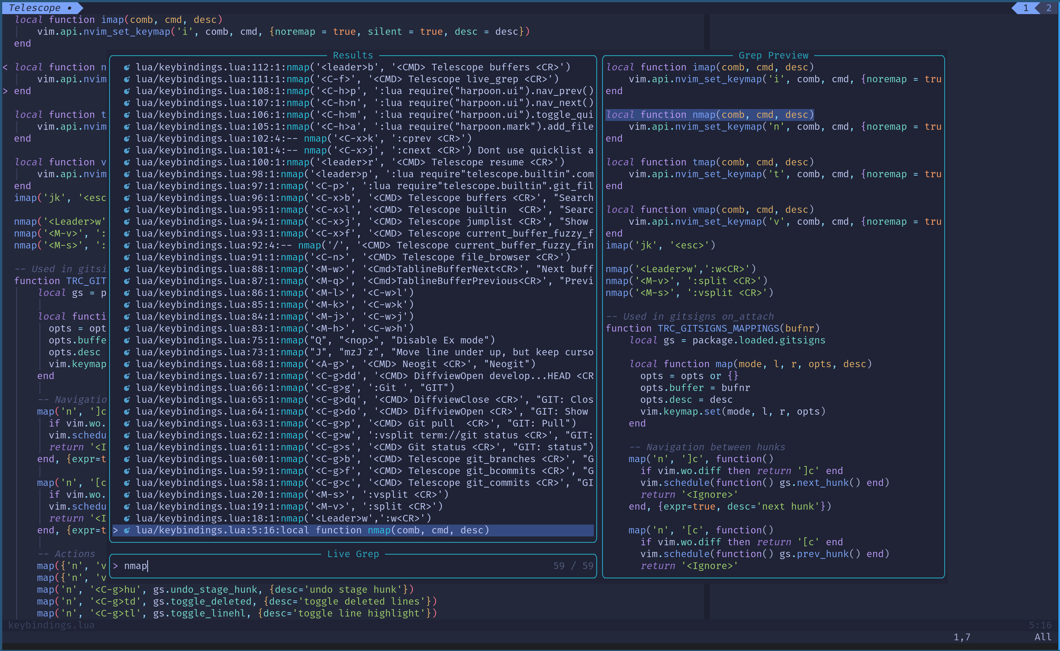Select commented :cnext result at line 101
Screen dimensions: 1060x651
(353, 151)
